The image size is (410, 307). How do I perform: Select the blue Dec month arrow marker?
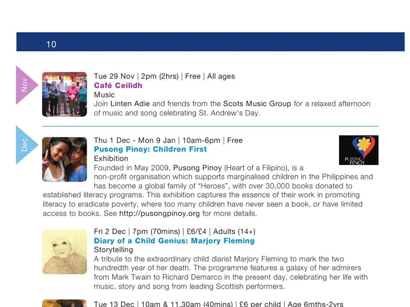coord(26,145)
